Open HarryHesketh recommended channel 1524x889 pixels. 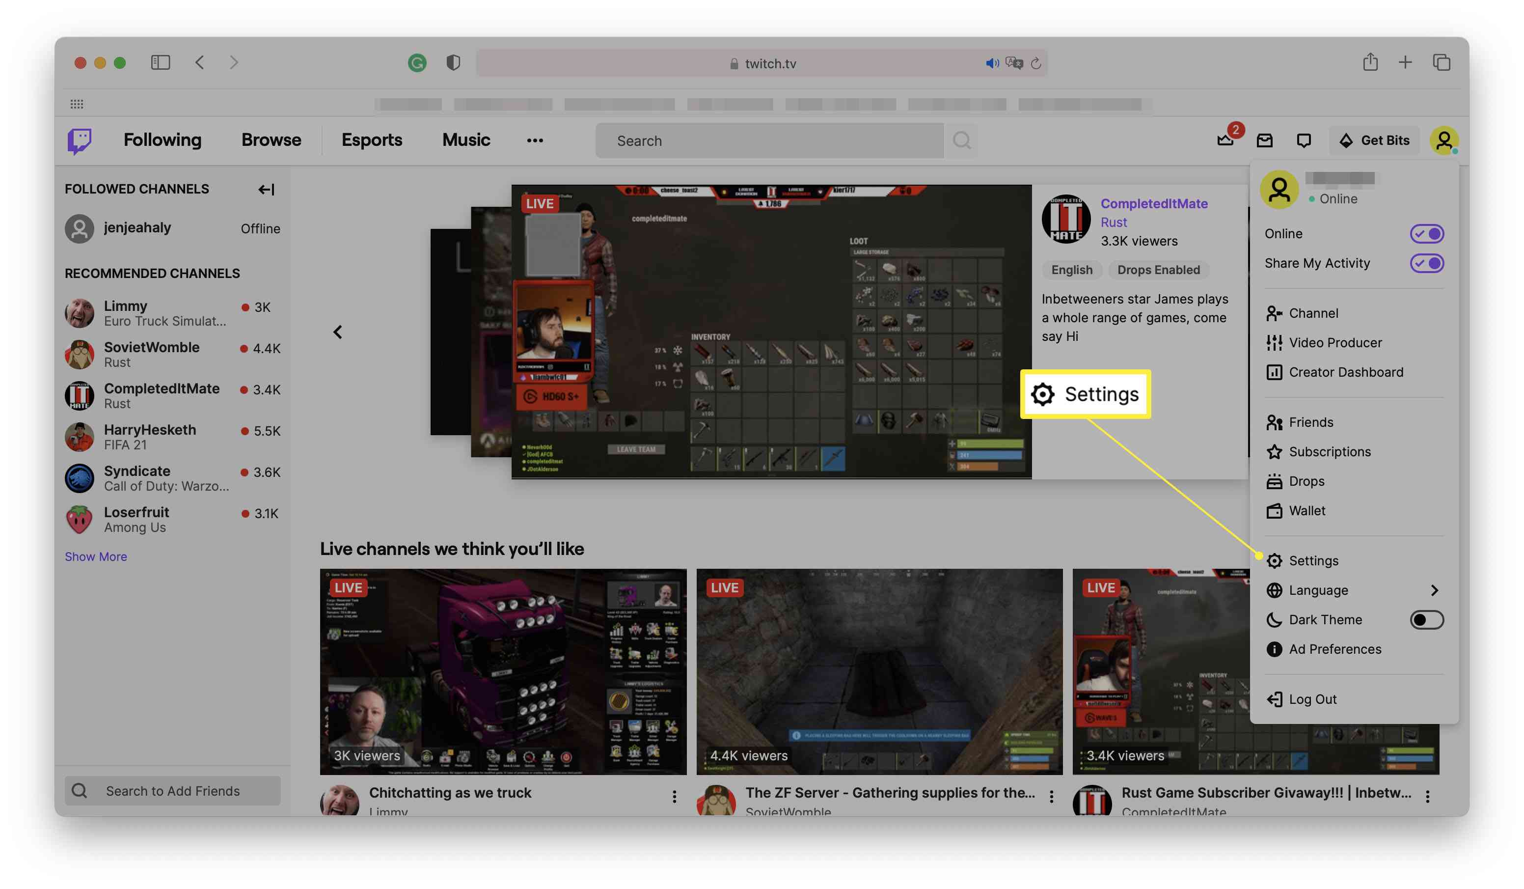tap(172, 436)
